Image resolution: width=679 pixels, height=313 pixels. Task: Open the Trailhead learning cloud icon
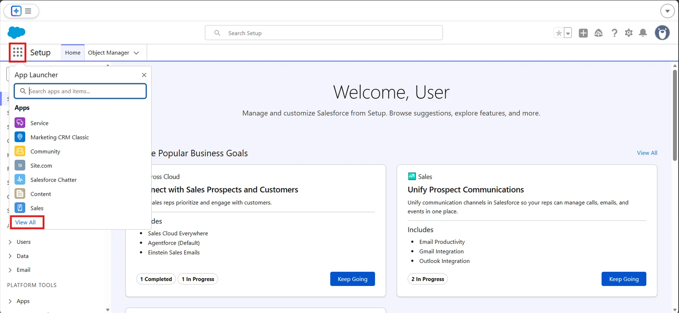(599, 33)
